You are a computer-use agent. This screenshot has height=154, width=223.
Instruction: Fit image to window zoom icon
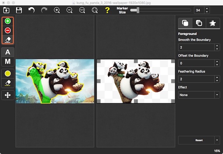[95, 10]
